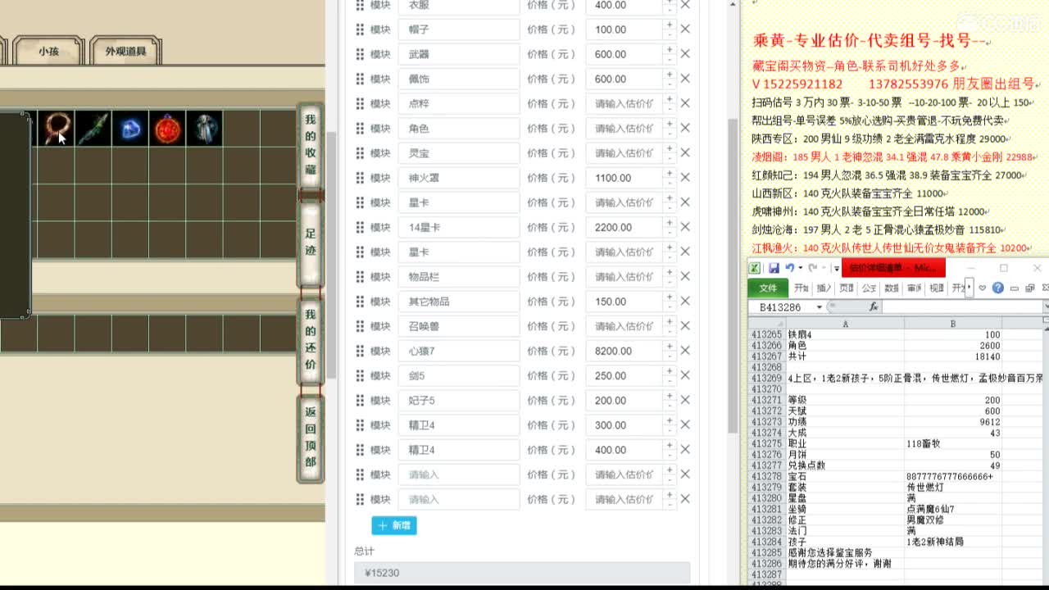Click the 总计 total field ¥15230

(x=522, y=573)
